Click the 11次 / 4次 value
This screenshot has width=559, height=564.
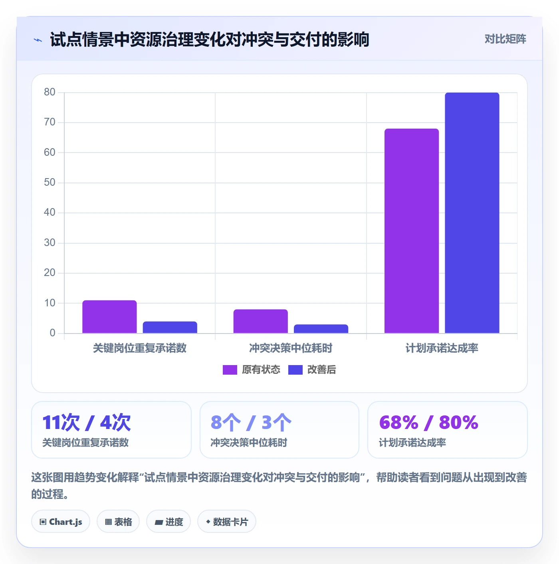click(x=87, y=423)
